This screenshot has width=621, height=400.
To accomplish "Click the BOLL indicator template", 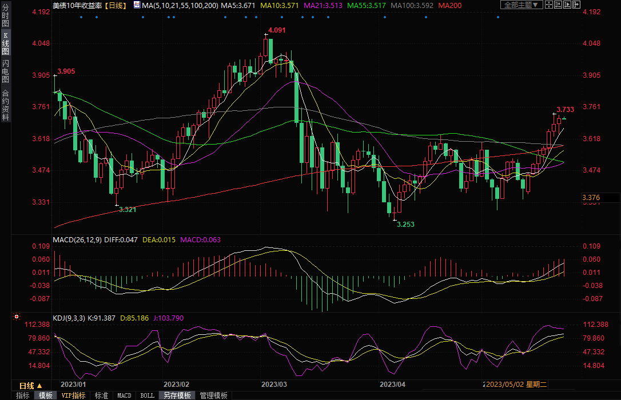I will (x=147, y=395).
